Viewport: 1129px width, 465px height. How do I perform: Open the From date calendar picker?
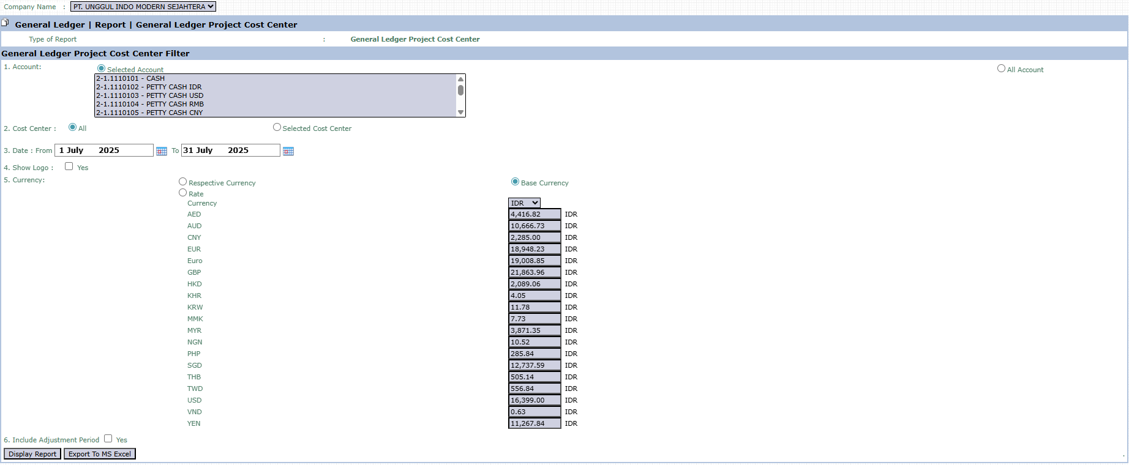tap(162, 151)
